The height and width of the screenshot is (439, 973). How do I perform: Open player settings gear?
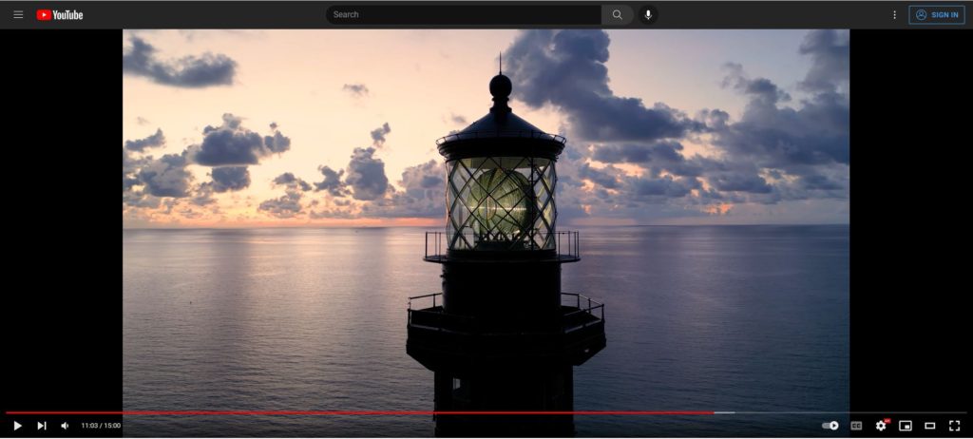pyautogui.click(x=881, y=426)
